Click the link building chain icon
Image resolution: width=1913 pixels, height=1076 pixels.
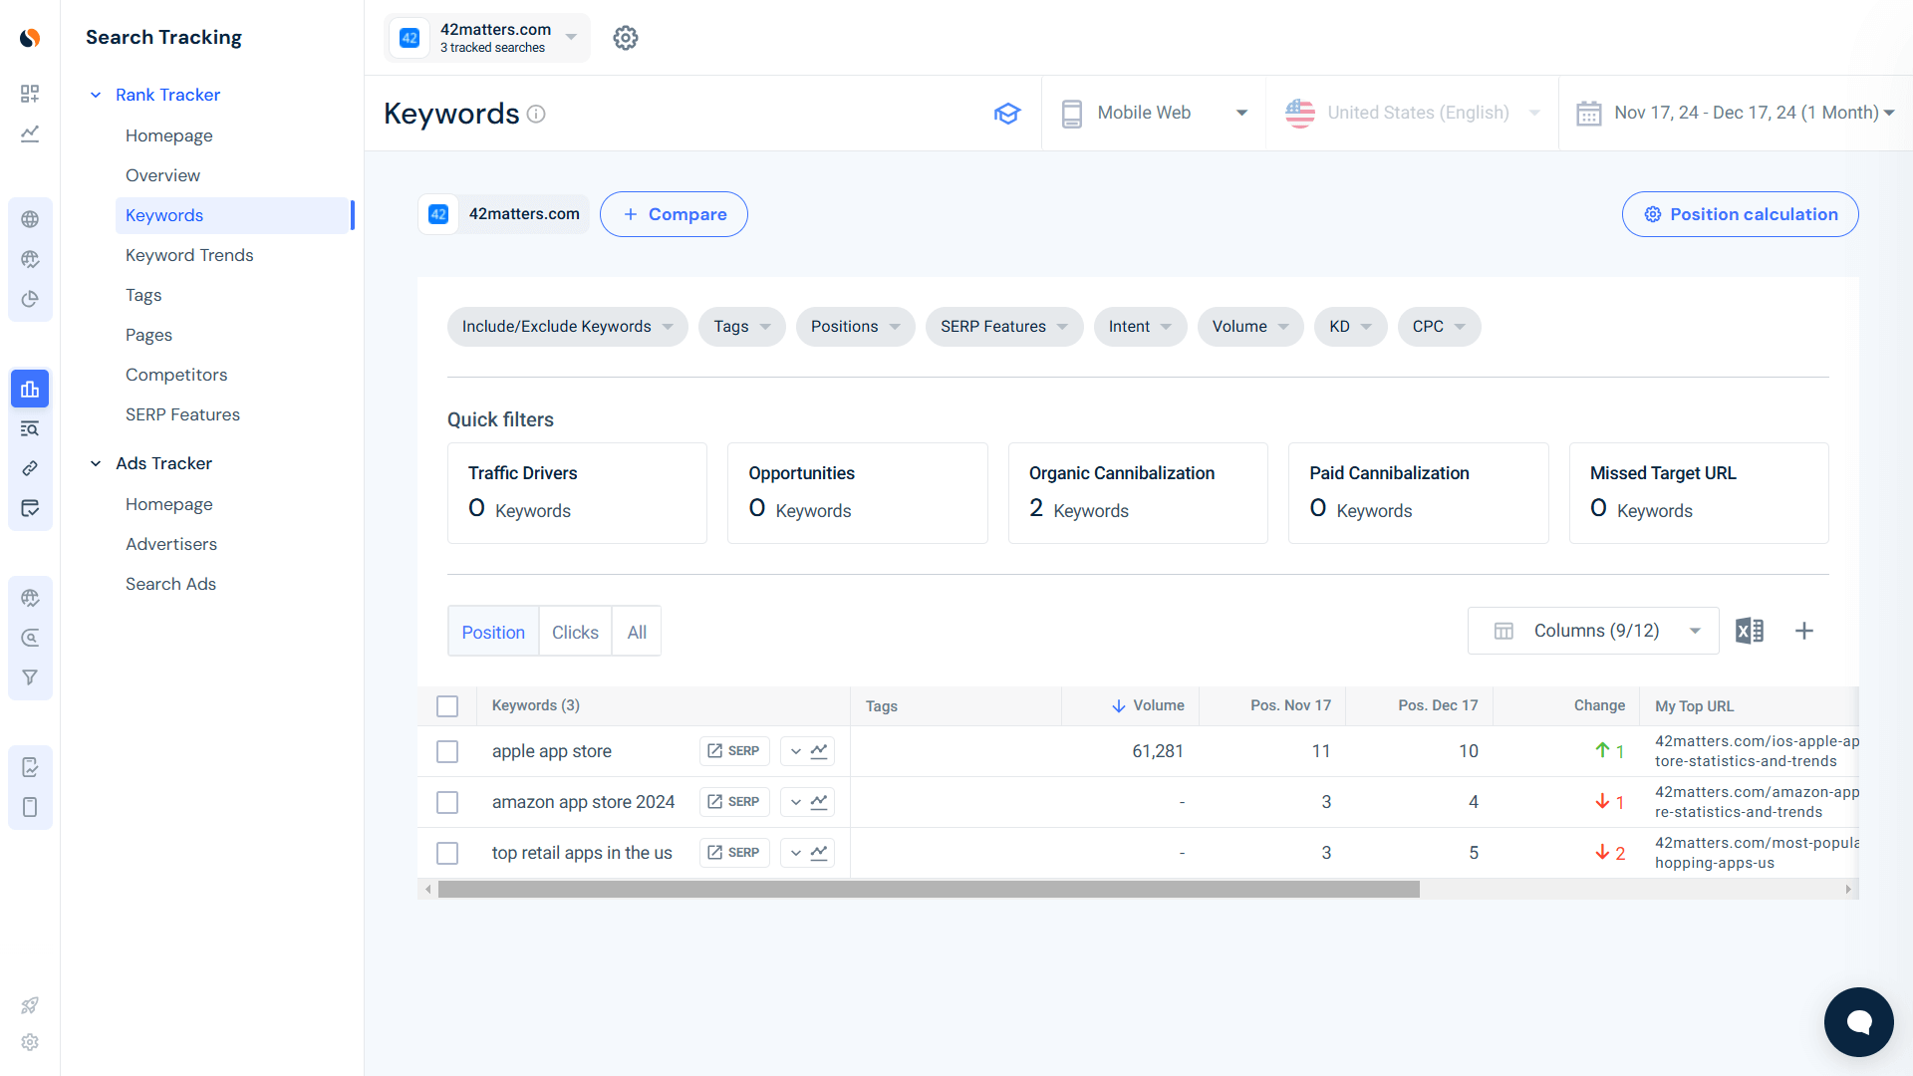coord(30,468)
